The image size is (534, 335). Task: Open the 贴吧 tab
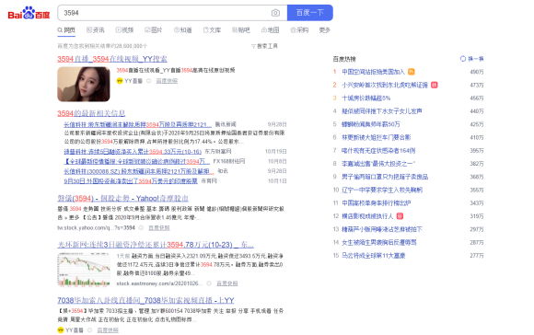click(241, 30)
